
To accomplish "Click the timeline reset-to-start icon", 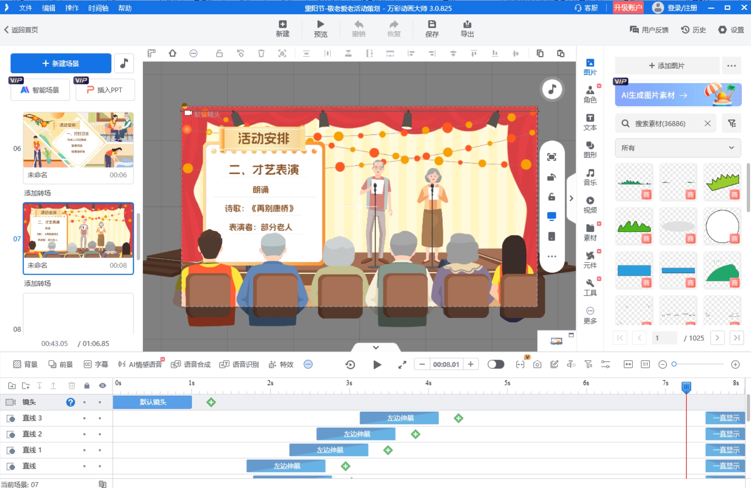I will [x=350, y=365].
